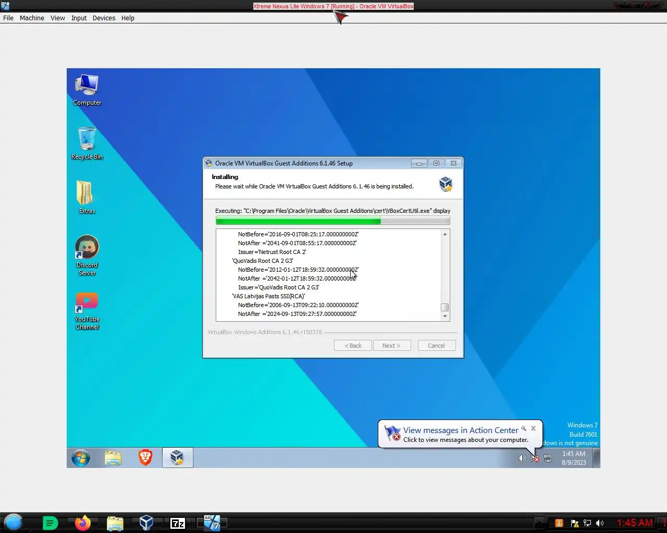Select log line 'VAS Latvijas Pasts SSI(RCA)'
Screen dimensions: 667x533
(268, 296)
